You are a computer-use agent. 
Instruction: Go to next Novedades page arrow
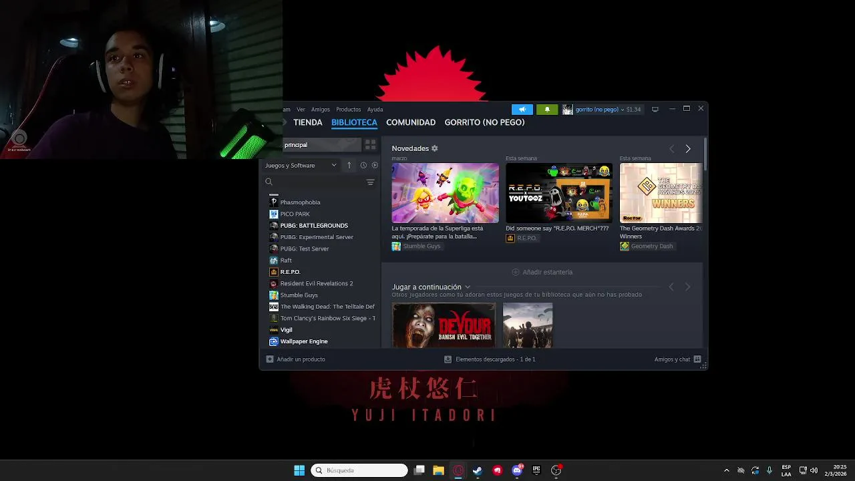(688, 149)
